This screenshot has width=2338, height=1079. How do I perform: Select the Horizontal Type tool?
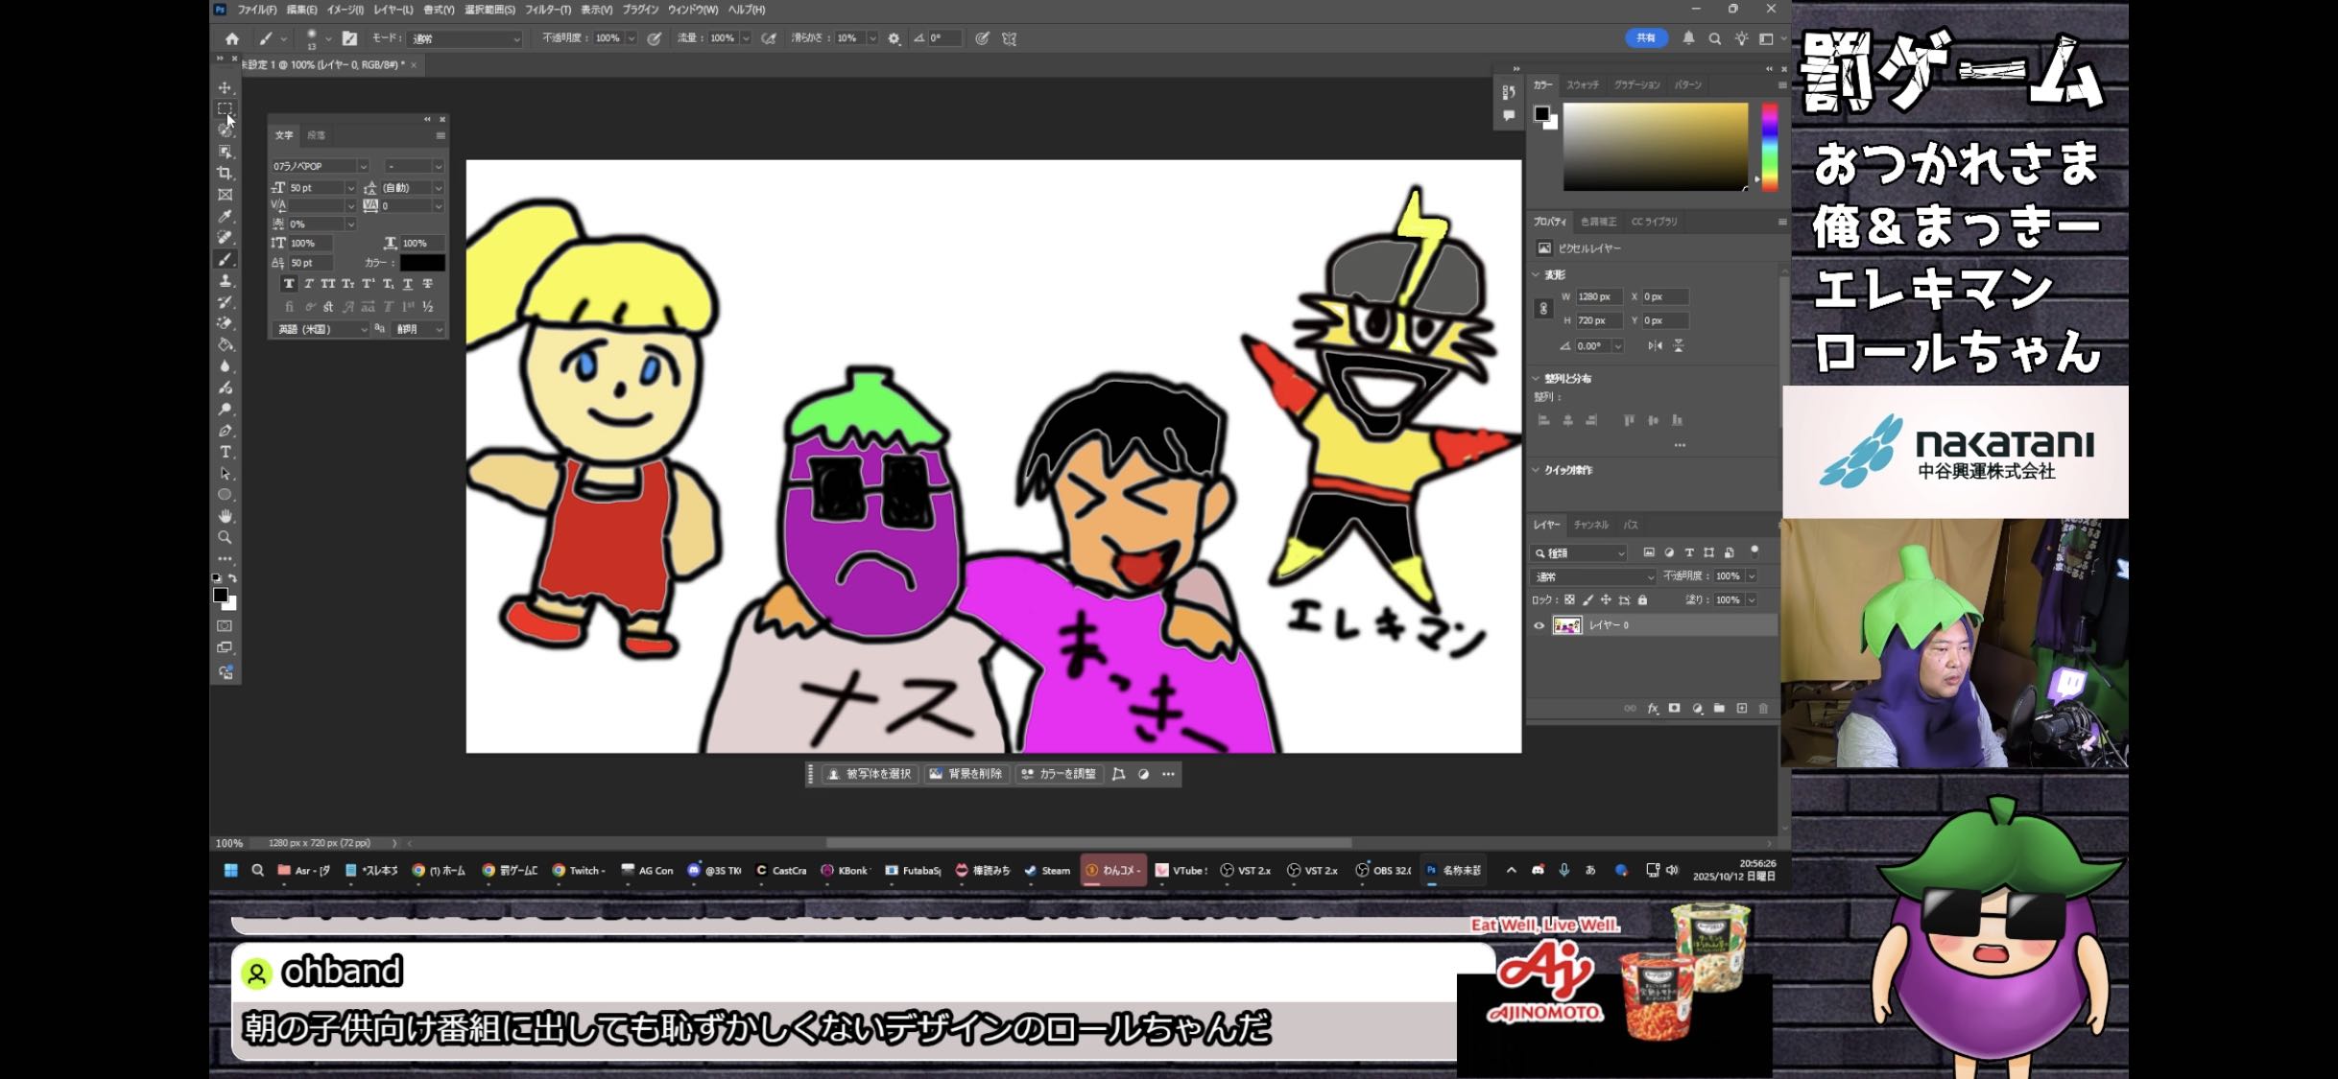tap(225, 452)
